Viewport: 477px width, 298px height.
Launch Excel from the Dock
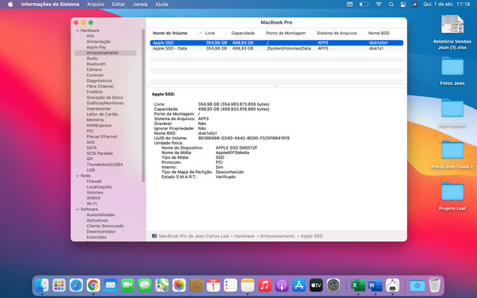tap(358, 285)
